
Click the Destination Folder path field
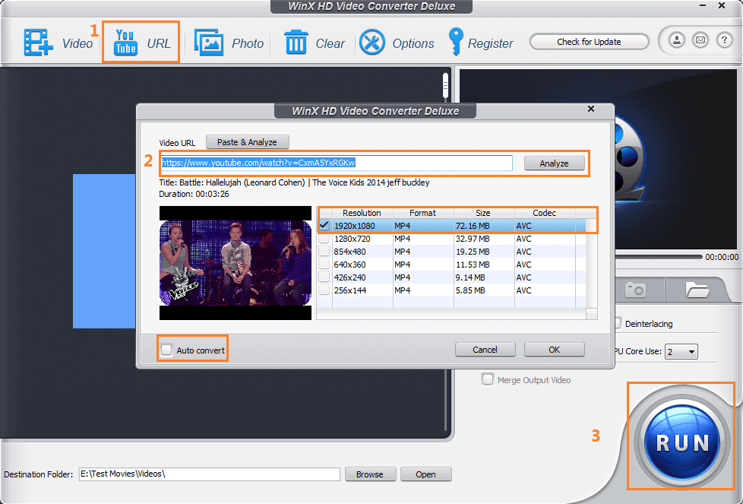[x=210, y=474]
